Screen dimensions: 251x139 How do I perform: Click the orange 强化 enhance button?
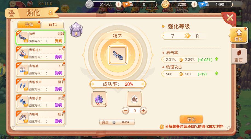pyautogui.click(x=191, y=119)
